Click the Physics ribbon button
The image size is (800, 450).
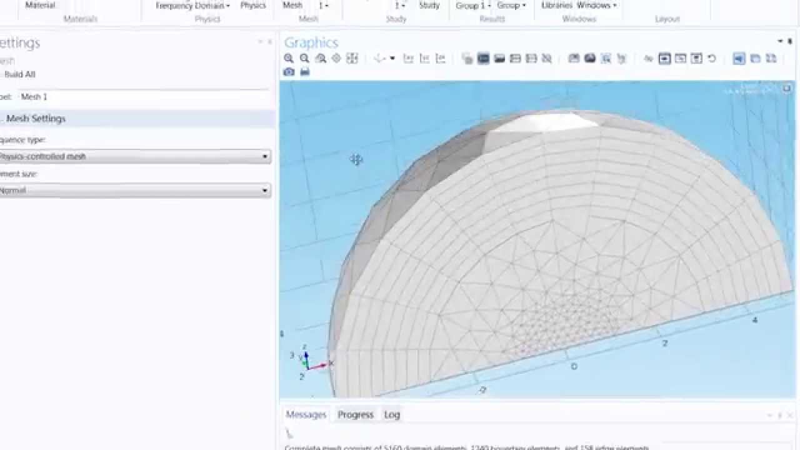(x=253, y=5)
